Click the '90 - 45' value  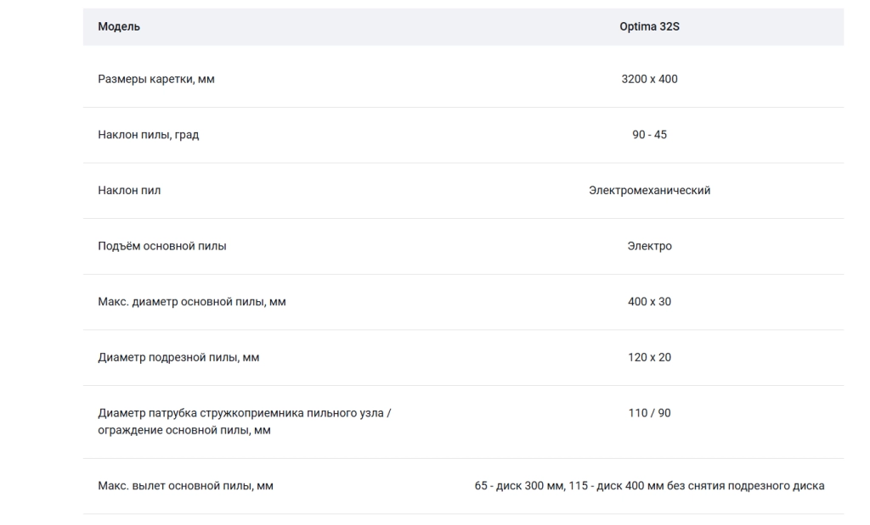(x=649, y=135)
